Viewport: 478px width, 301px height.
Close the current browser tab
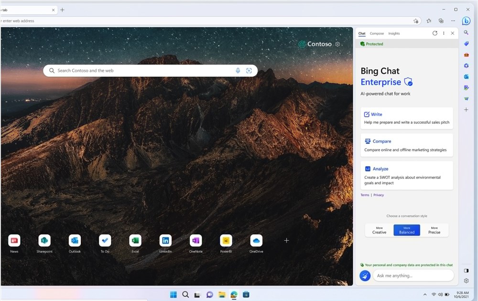54,10
